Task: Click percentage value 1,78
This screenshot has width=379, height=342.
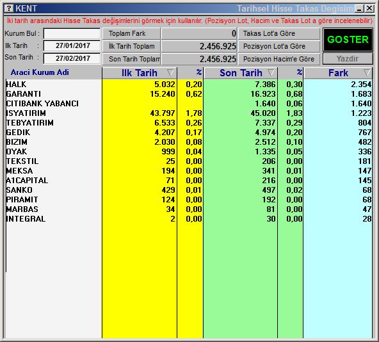Action: tap(194, 113)
